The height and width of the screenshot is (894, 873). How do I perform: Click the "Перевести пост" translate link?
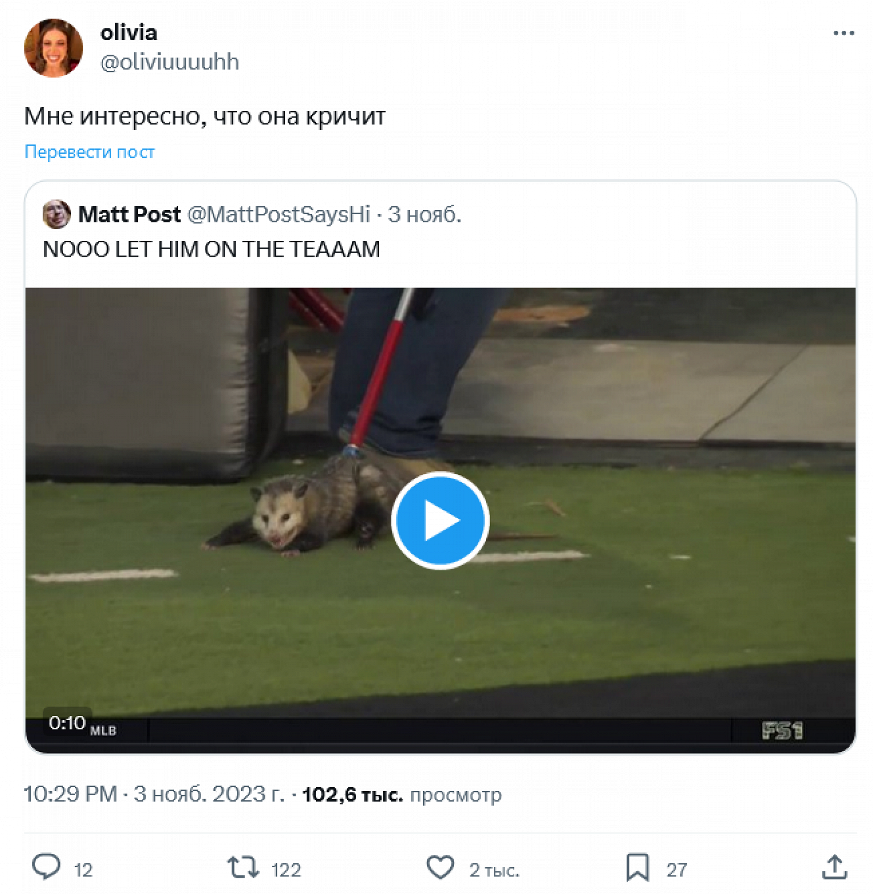click(90, 152)
